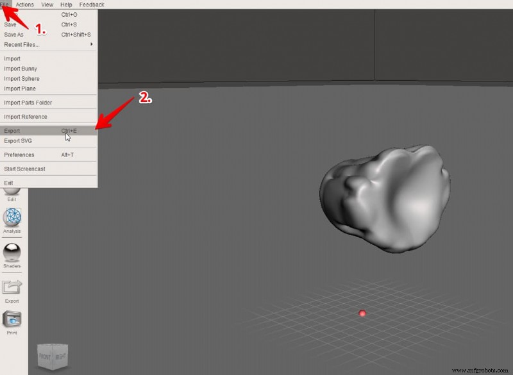Image resolution: width=513 pixels, height=375 pixels.
Task: Open the View menu
Action: tap(47, 4)
